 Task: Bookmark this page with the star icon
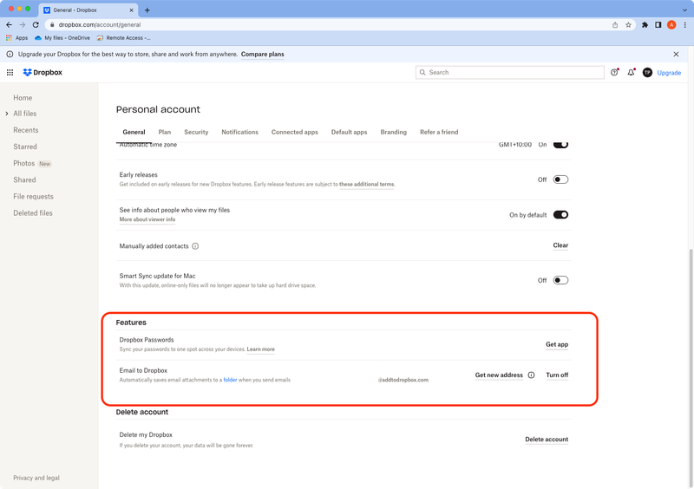point(627,25)
